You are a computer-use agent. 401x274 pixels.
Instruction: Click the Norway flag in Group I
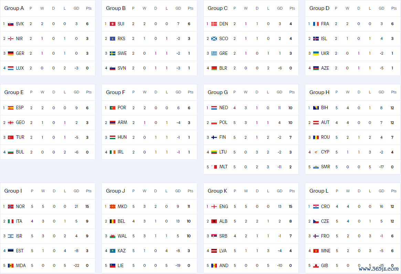pos(11,207)
